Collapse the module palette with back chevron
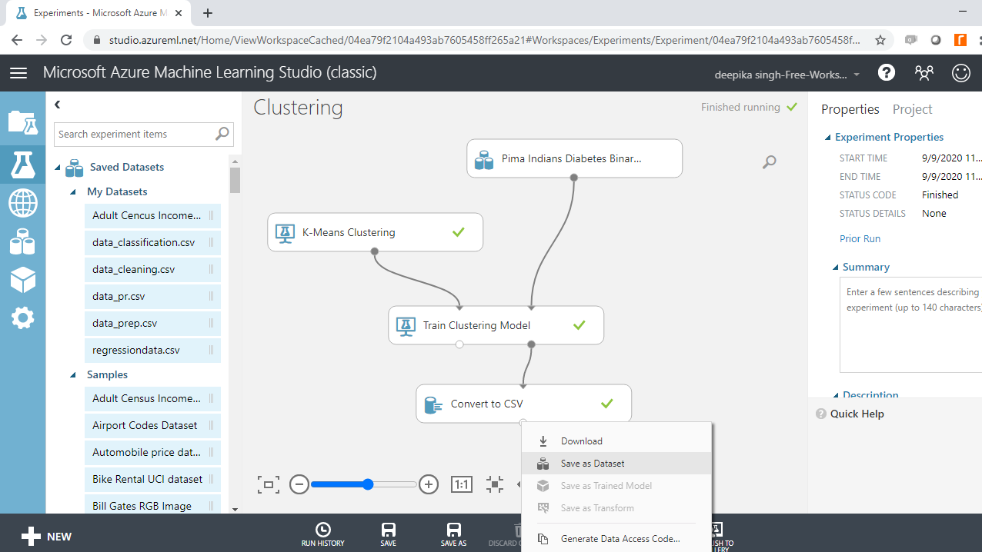982x552 pixels. pos(57,105)
